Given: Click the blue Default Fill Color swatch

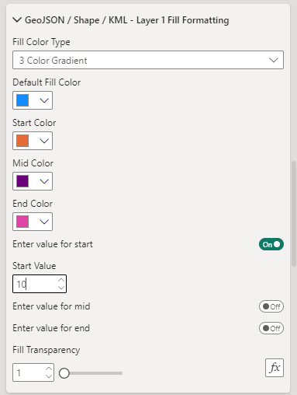Looking at the screenshot, I should click(x=22, y=100).
